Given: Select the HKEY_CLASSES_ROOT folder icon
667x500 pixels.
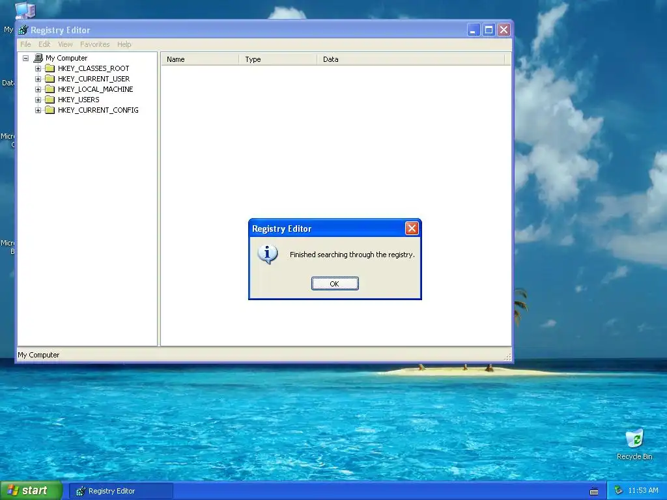Looking at the screenshot, I should click(50, 68).
